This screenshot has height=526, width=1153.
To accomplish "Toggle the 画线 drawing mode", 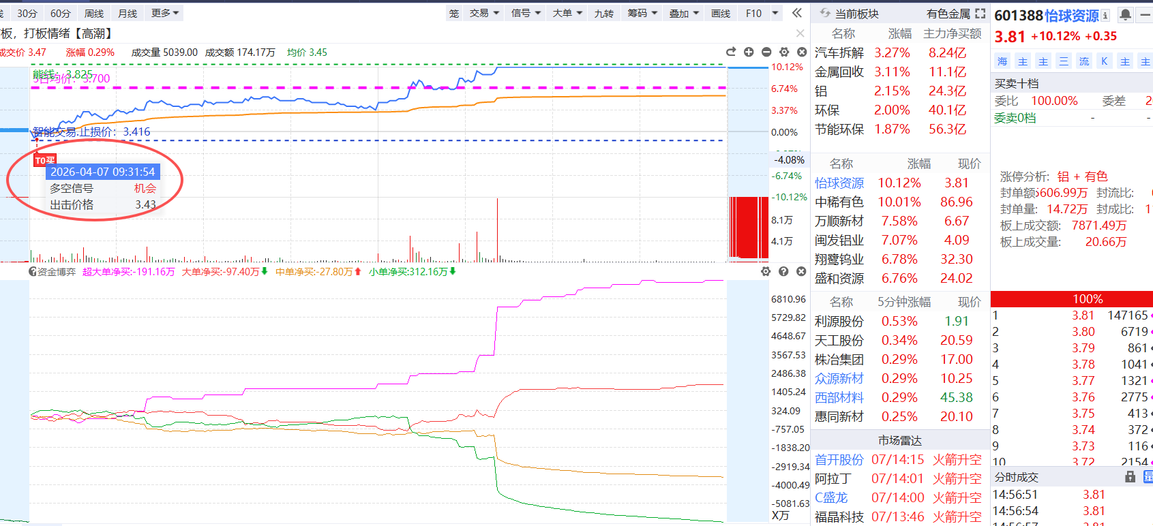I will click(x=721, y=13).
